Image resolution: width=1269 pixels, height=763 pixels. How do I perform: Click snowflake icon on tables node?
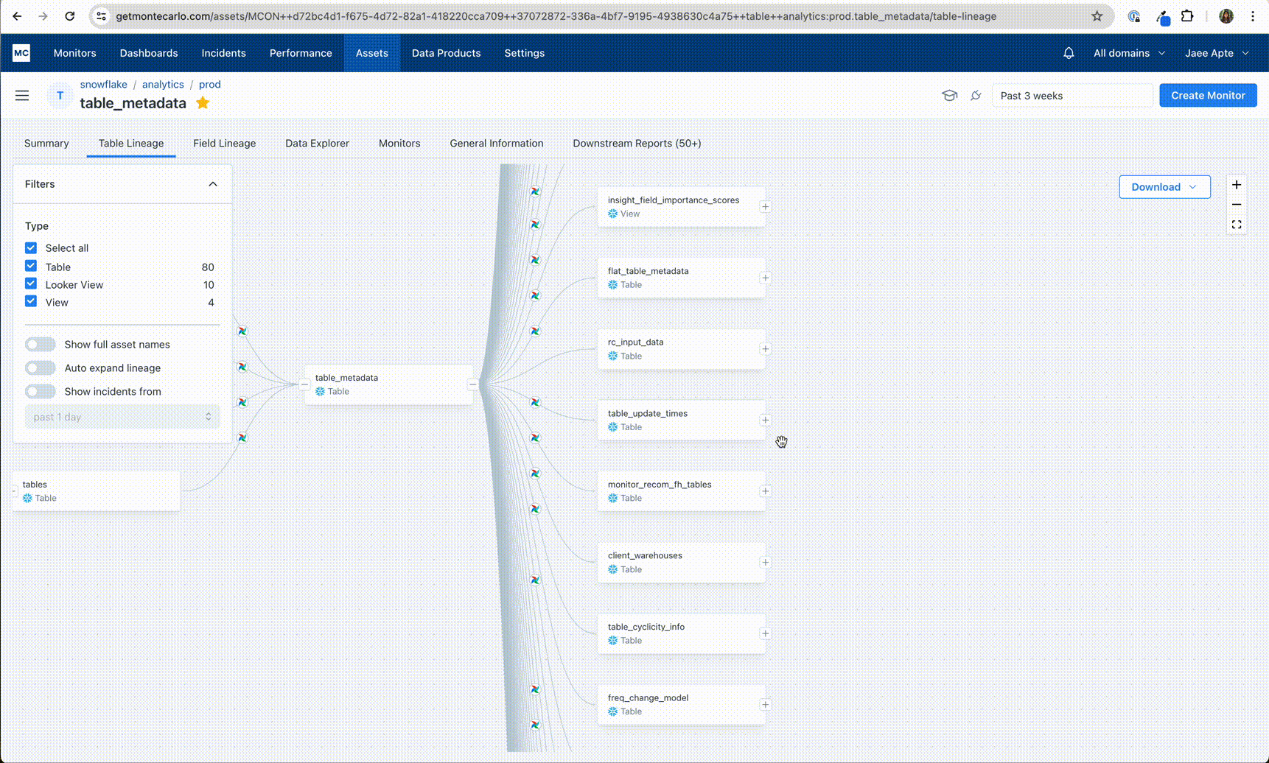tap(28, 499)
